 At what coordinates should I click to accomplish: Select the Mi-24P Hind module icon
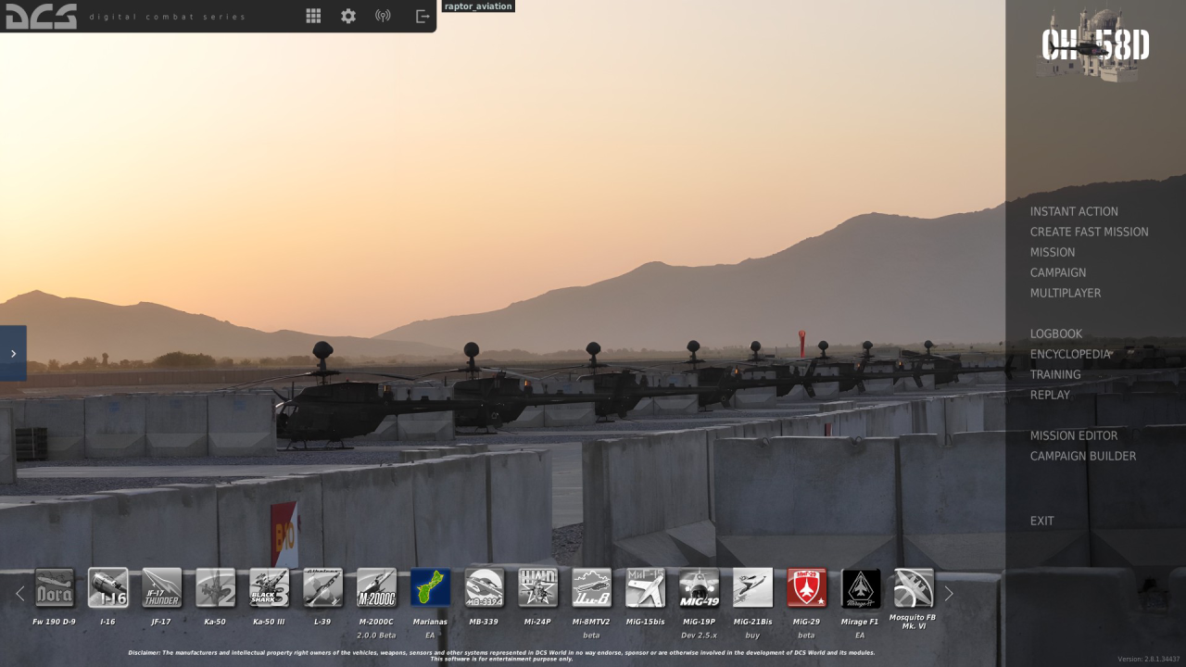point(537,588)
